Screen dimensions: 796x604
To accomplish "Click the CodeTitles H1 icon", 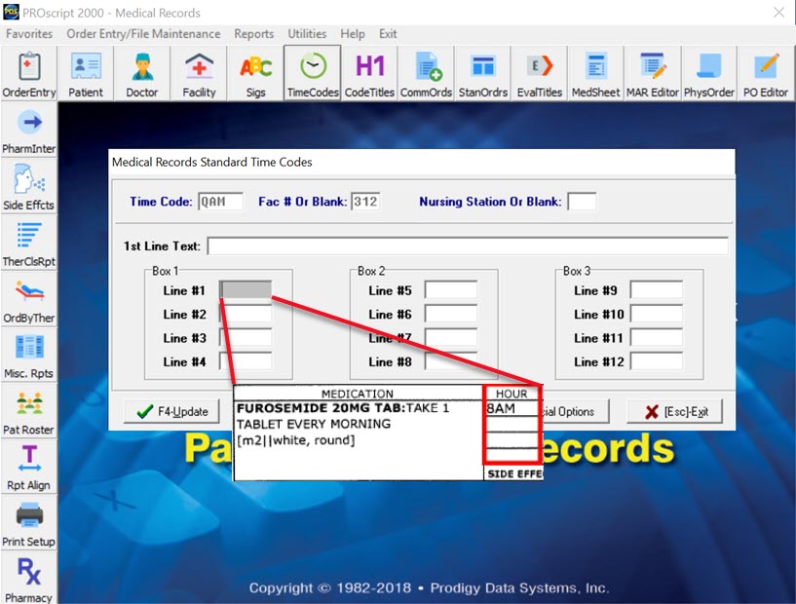I will coord(370,74).
